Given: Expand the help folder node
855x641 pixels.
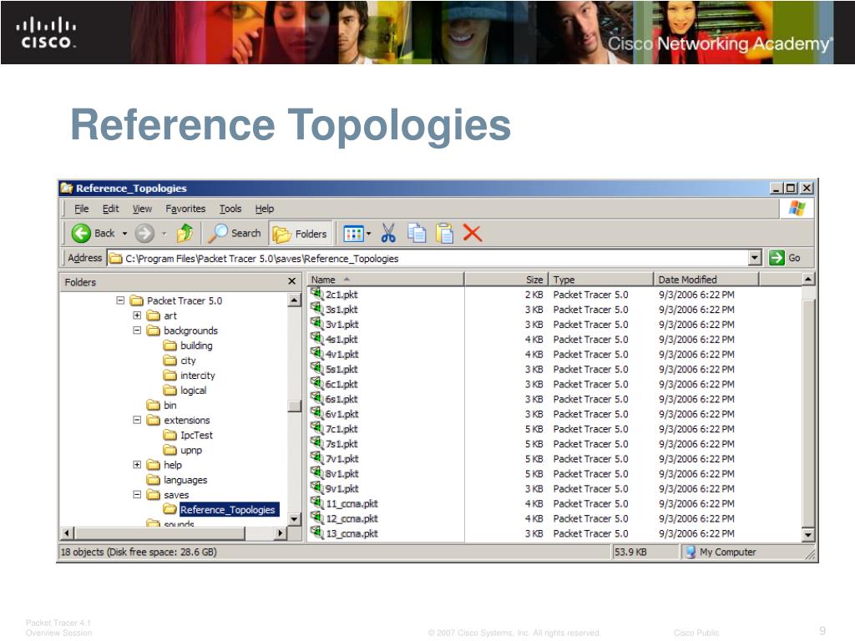Looking at the screenshot, I should coord(137,465).
